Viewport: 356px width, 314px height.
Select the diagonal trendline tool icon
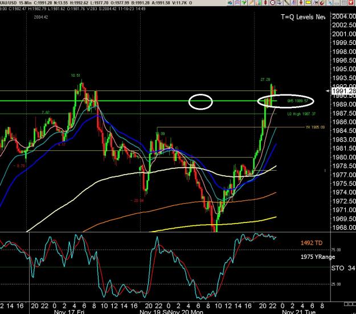point(287,3)
